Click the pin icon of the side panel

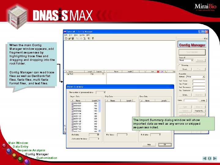(x=204, y=38)
